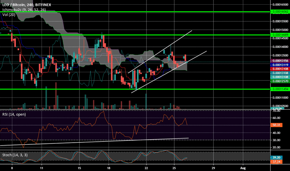Select the green horizontal line at 0.00011494
The width and height of the screenshot is (290, 171).
(135, 89)
